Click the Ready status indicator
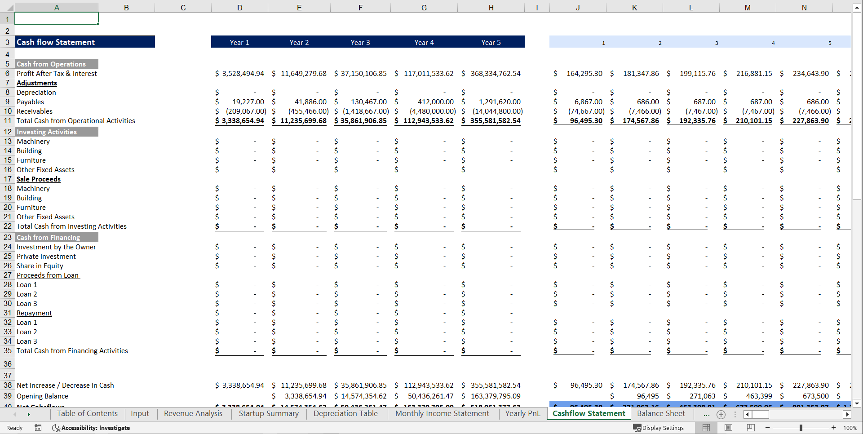Screen dimensions: 863x434 [x=14, y=428]
